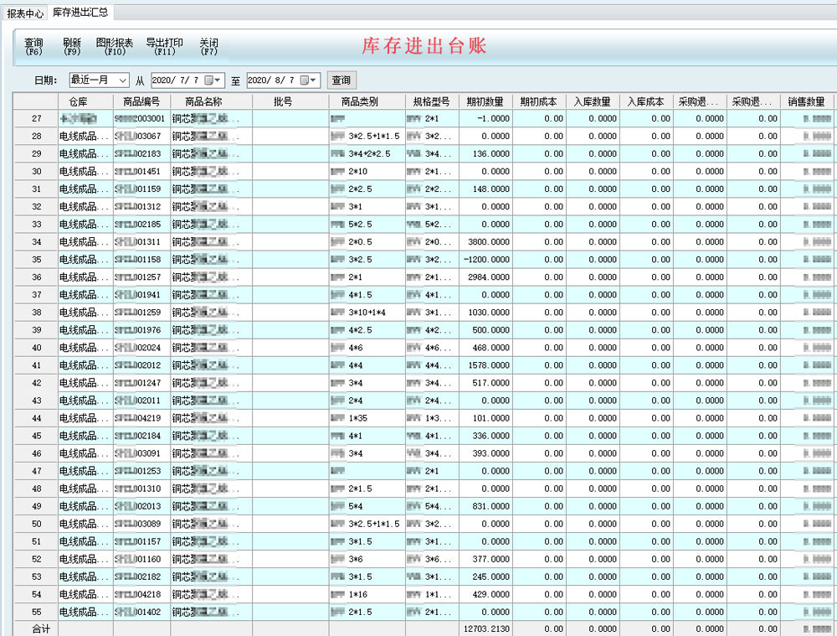The image size is (837, 636).
Task: Open 图形报表(F10) from the toolbar
Action: pyautogui.click(x=114, y=46)
